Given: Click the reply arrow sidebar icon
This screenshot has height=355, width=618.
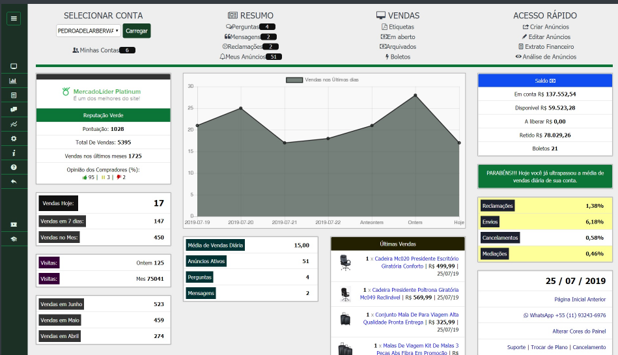Looking at the screenshot, I should click(14, 182).
